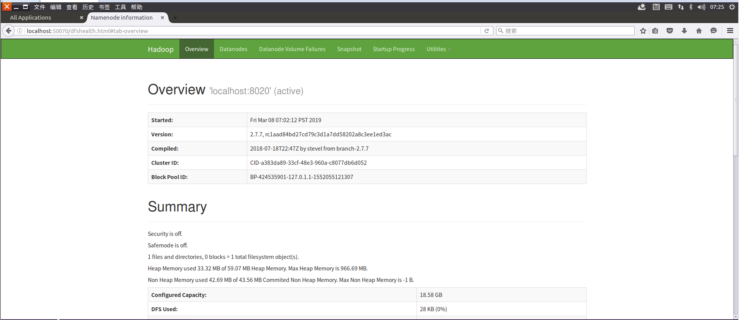Open the 工具 menu
Viewport: 739px width, 320px height.
click(x=120, y=7)
